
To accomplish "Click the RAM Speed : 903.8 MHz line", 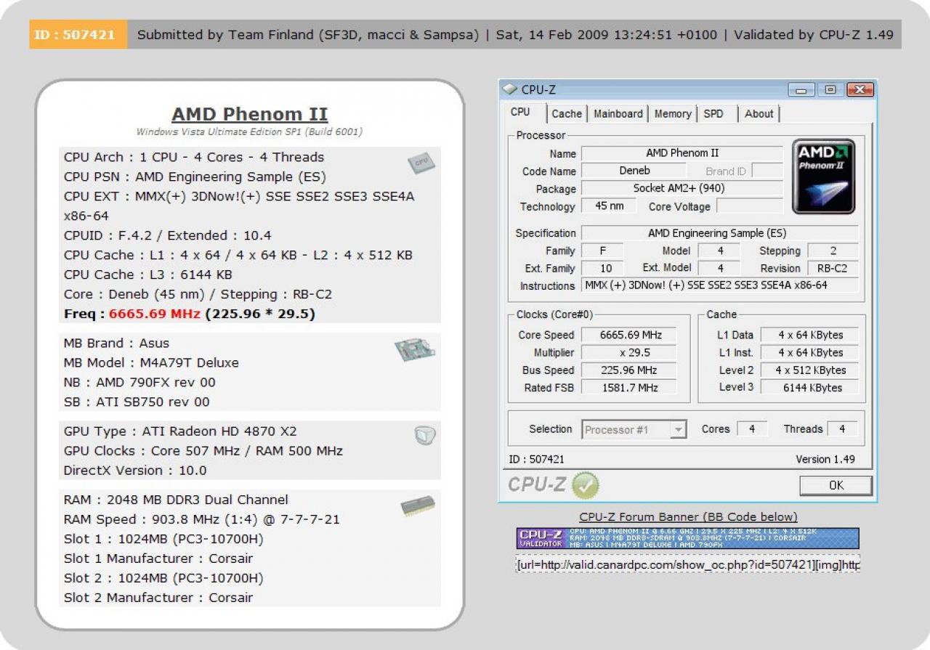I will (202, 519).
